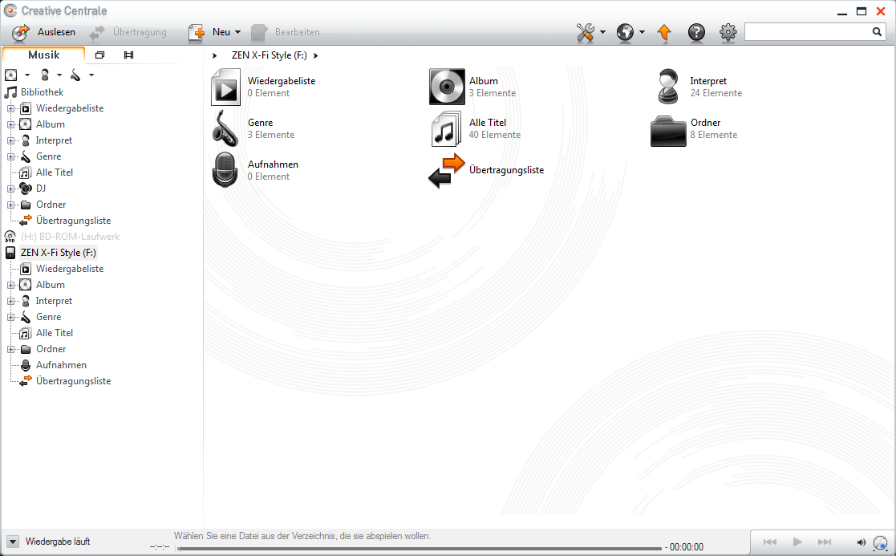
Task: Select Wiedergabeliste under Bibliothek
Action: pyautogui.click(x=70, y=108)
